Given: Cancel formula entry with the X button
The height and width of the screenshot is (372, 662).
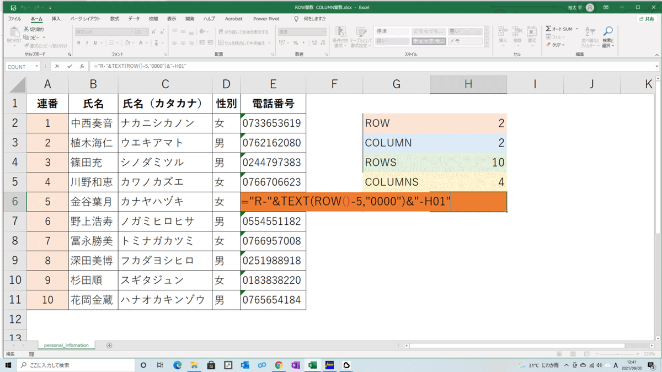Looking at the screenshot, I should 57,66.
